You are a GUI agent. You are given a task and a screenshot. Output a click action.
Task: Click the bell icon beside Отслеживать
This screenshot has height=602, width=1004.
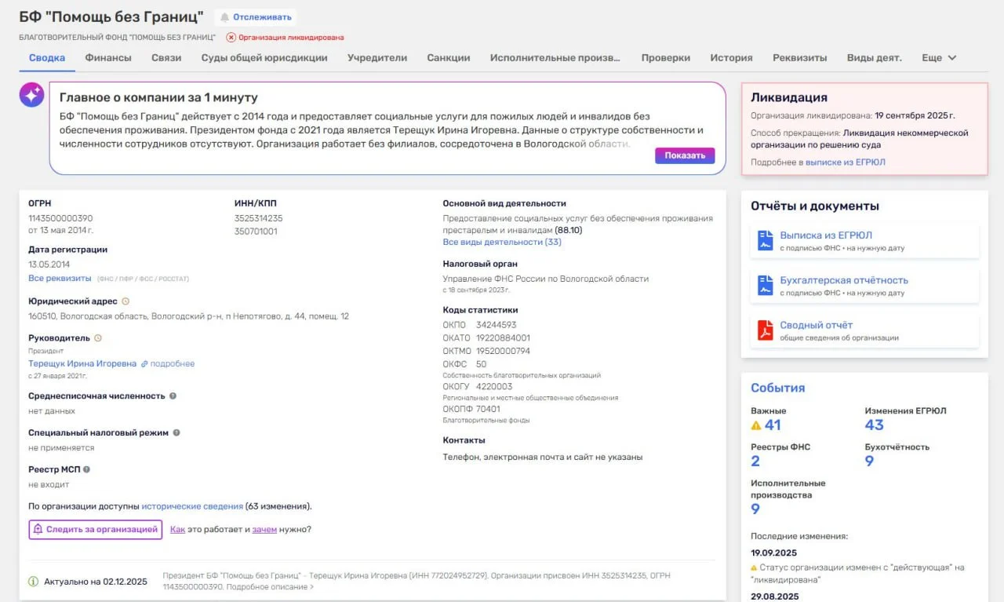click(225, 17)
